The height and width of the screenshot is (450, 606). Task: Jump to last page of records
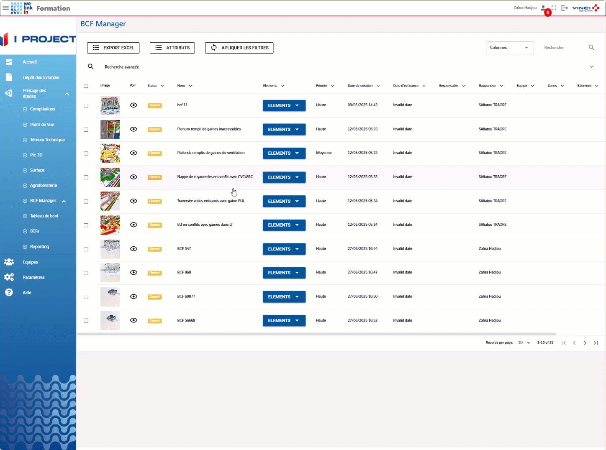pyautogui.click(x=596, y=343)
